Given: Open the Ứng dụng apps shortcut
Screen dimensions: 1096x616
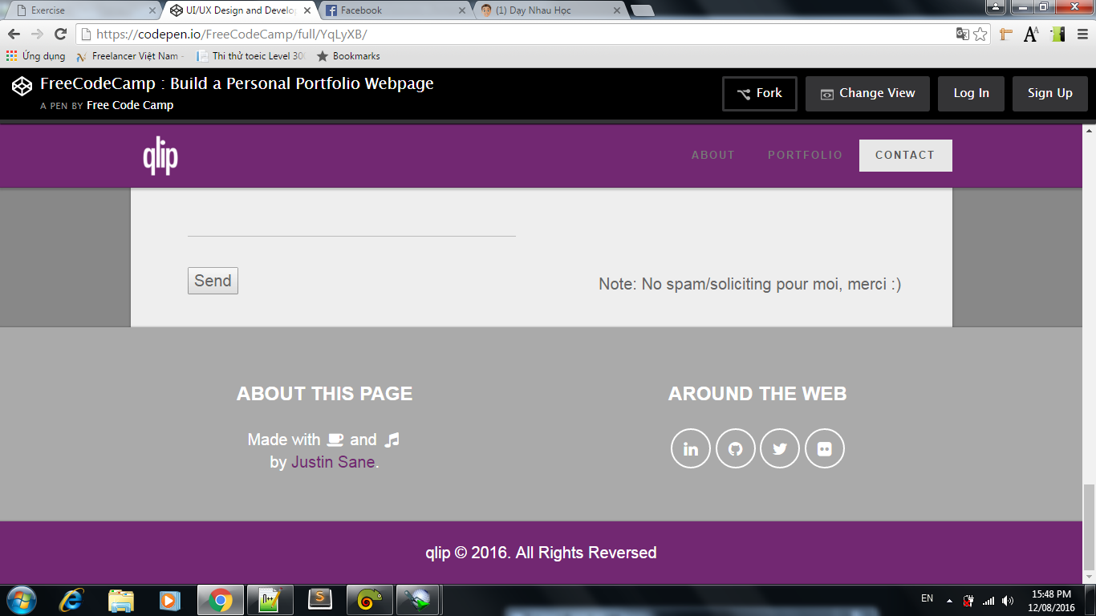Looking at the screenshot, I should click(x=35, y=56).
